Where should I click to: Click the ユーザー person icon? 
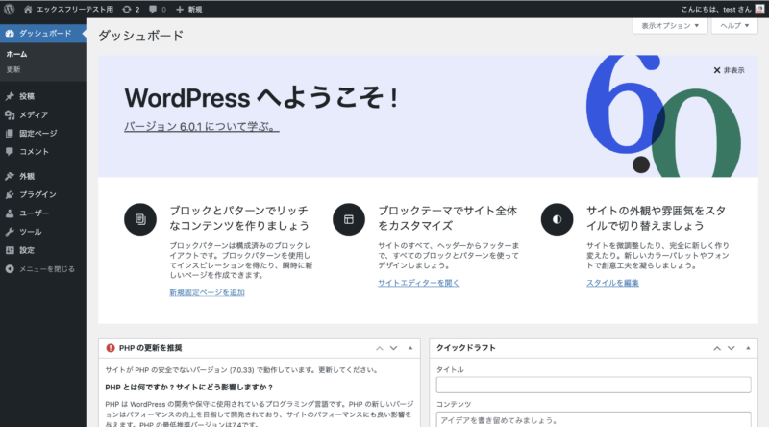(x=10, y=213)
